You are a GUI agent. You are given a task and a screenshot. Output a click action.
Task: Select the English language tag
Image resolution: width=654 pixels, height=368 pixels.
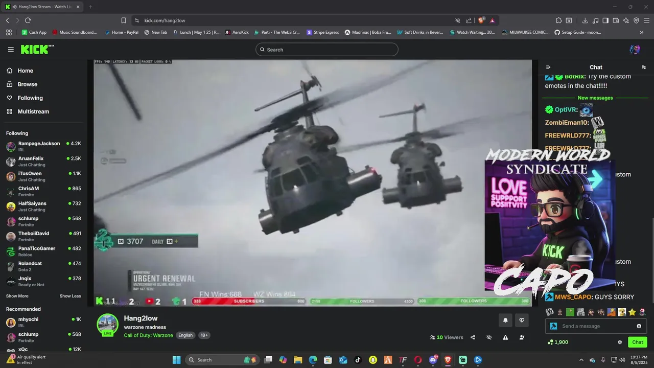click(185, 335)
